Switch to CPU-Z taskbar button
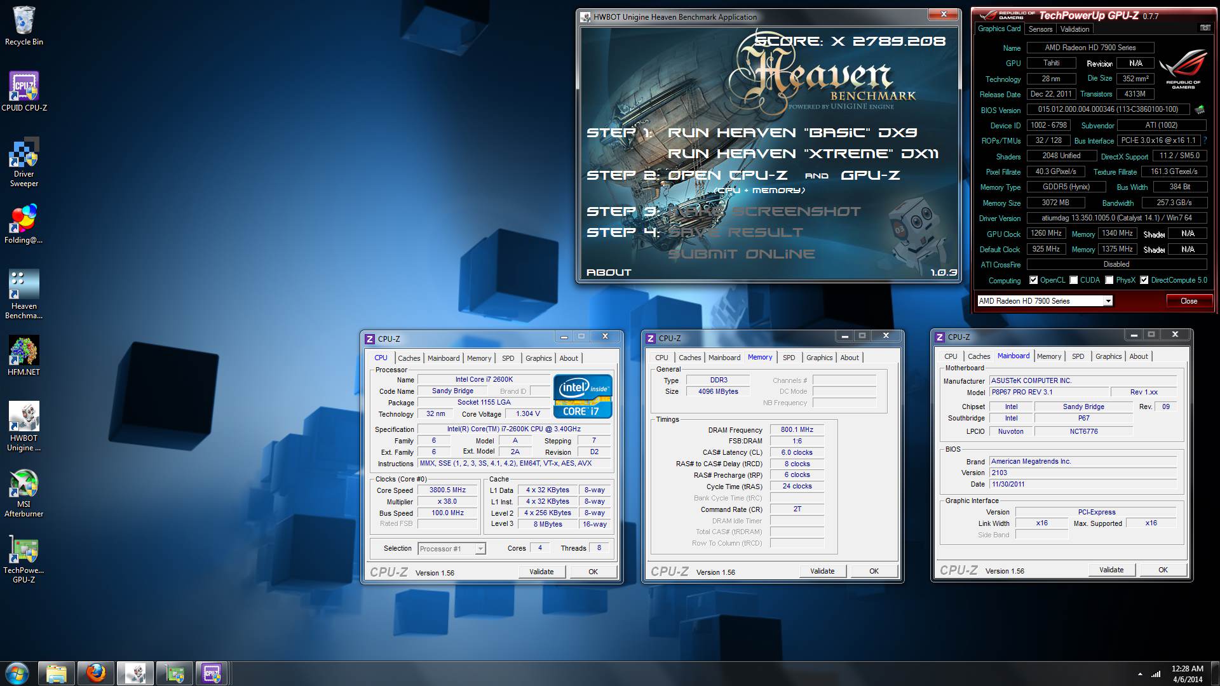Viewport: 1220px width, 686px height. click(x=212, y=673)
